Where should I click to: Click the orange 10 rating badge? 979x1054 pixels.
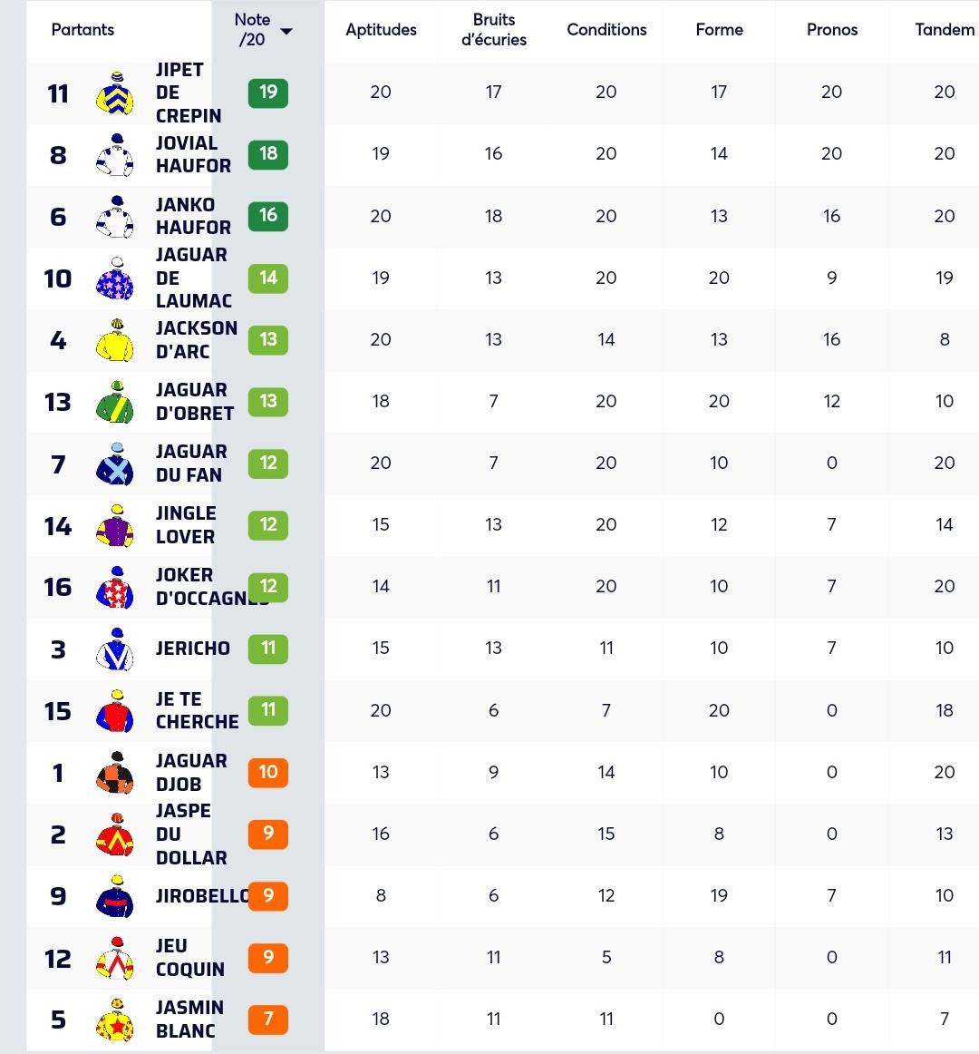[x=268, y=772]
